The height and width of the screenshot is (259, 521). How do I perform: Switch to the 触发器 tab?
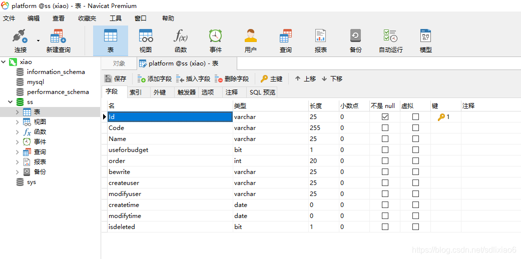187,92
